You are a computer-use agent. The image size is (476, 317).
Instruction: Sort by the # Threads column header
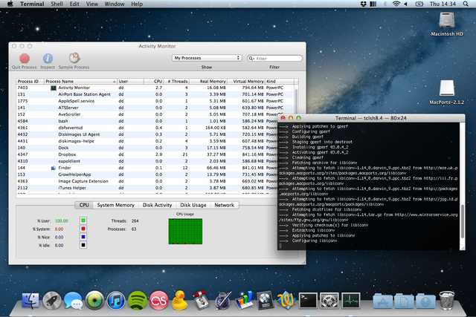pyautogui.click(x=177, y=81)
